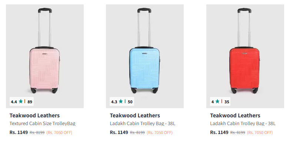Open the pink trolley bag product image
This screenshot has width=293, height=144.
pos(45,56)
